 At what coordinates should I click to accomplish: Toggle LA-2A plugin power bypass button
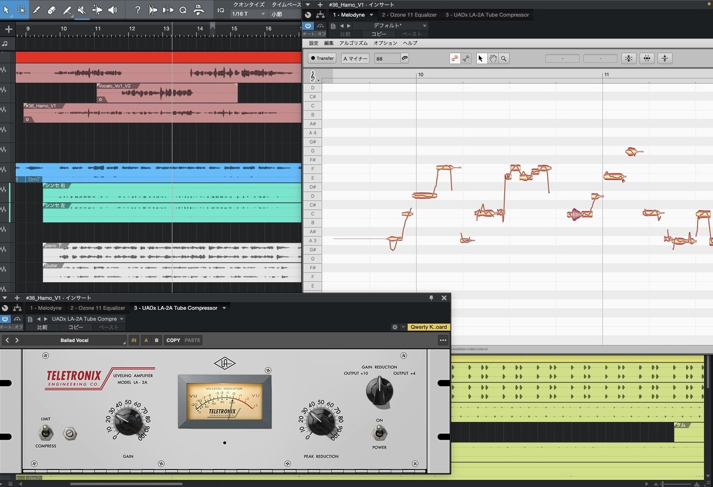(x=5, y=319)
